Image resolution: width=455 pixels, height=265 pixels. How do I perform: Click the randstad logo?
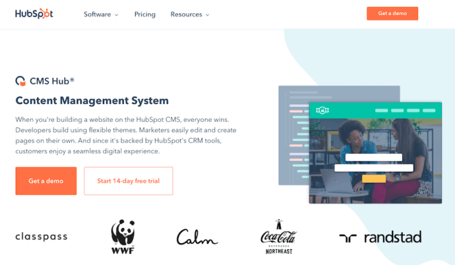(380, 237)
